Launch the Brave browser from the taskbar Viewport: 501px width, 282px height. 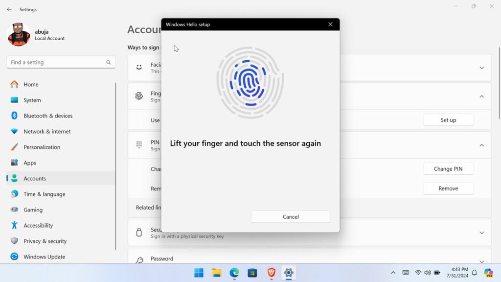271,273
